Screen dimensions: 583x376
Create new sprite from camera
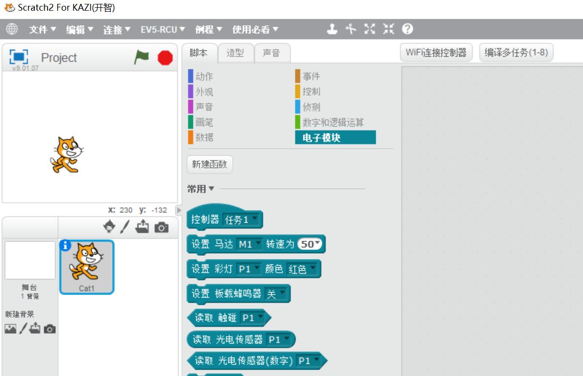(x=161, y=227)
